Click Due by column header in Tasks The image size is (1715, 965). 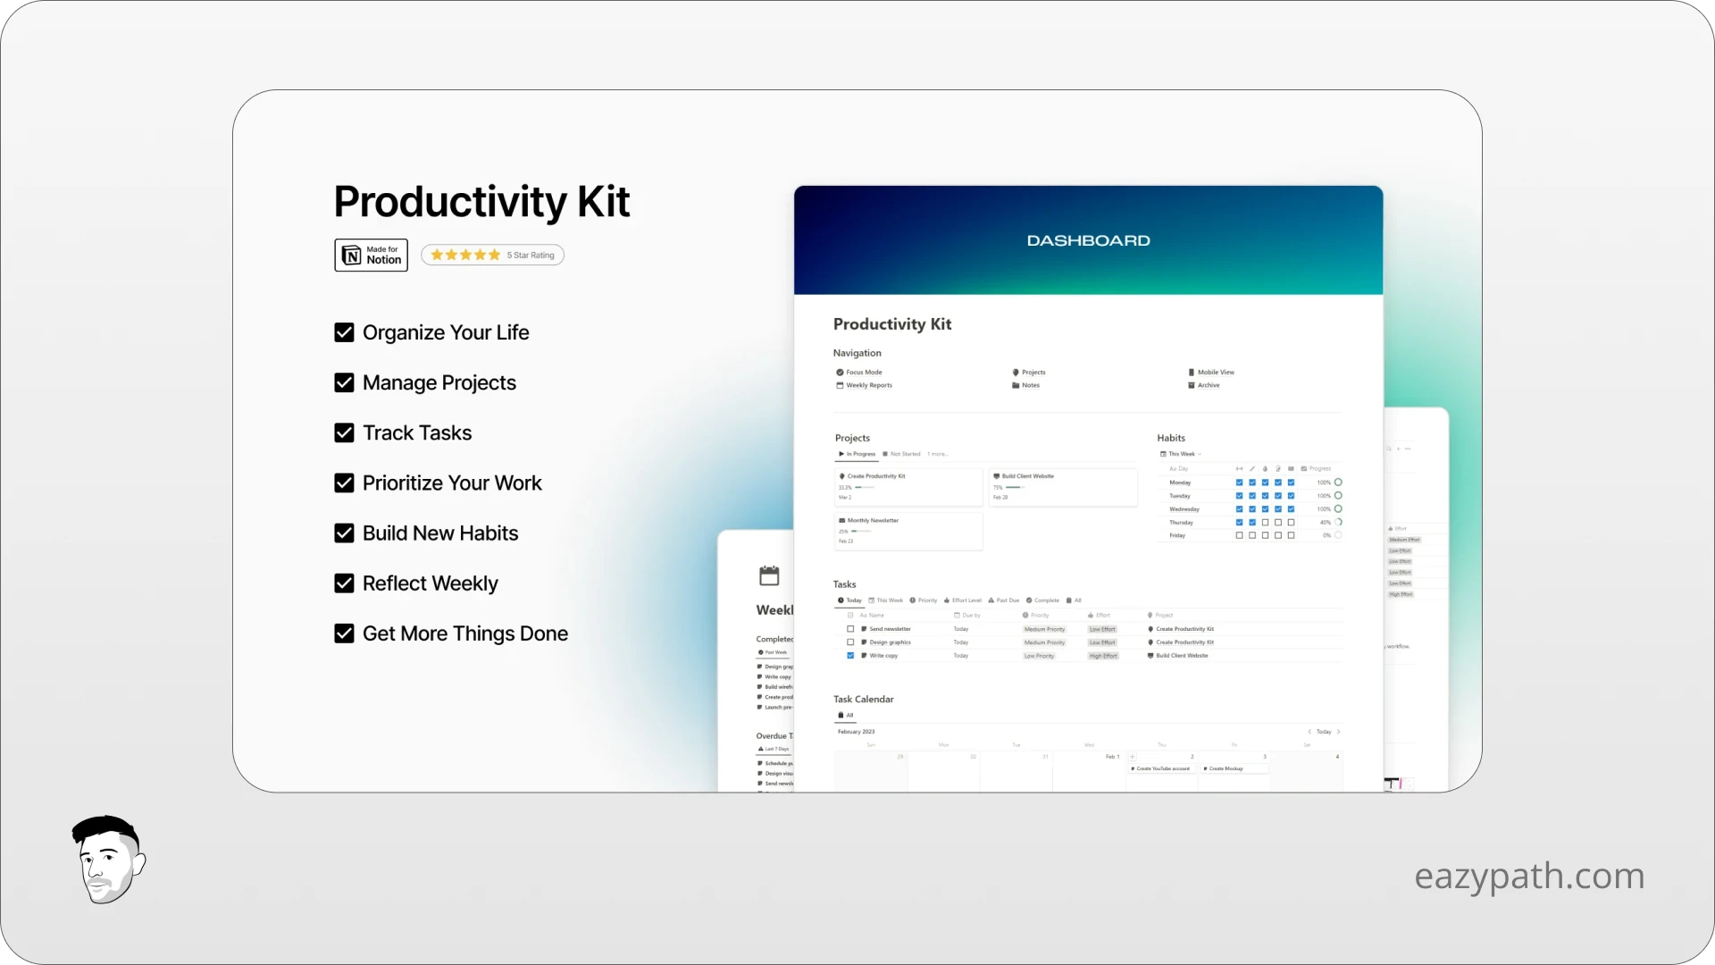pos(967,616)
